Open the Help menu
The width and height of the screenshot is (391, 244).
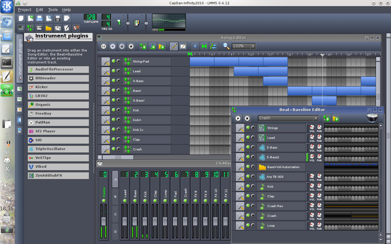[x=66, y=9]
